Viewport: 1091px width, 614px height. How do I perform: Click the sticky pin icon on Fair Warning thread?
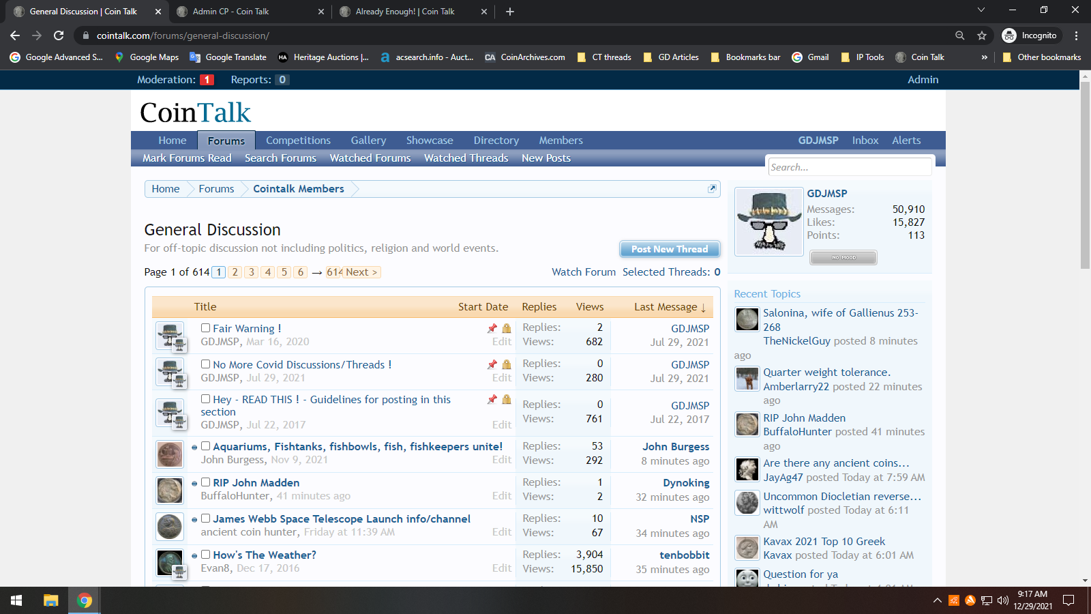(x=492, y=328)
